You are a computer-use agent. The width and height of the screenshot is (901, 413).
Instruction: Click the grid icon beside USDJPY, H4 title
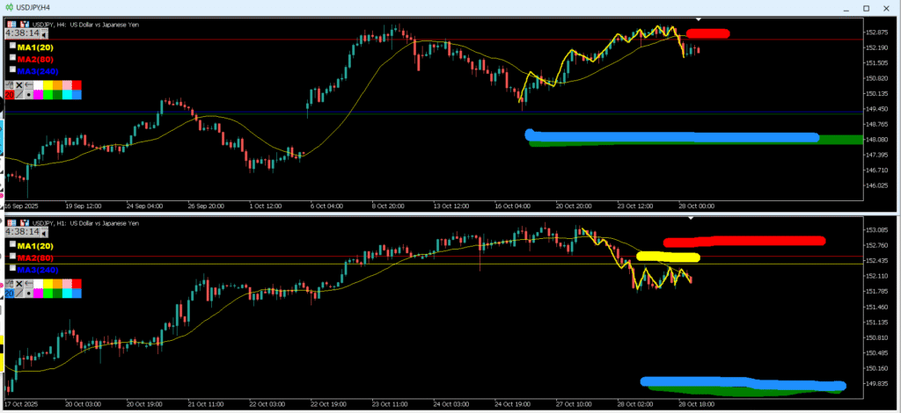(x=10, y=25)
